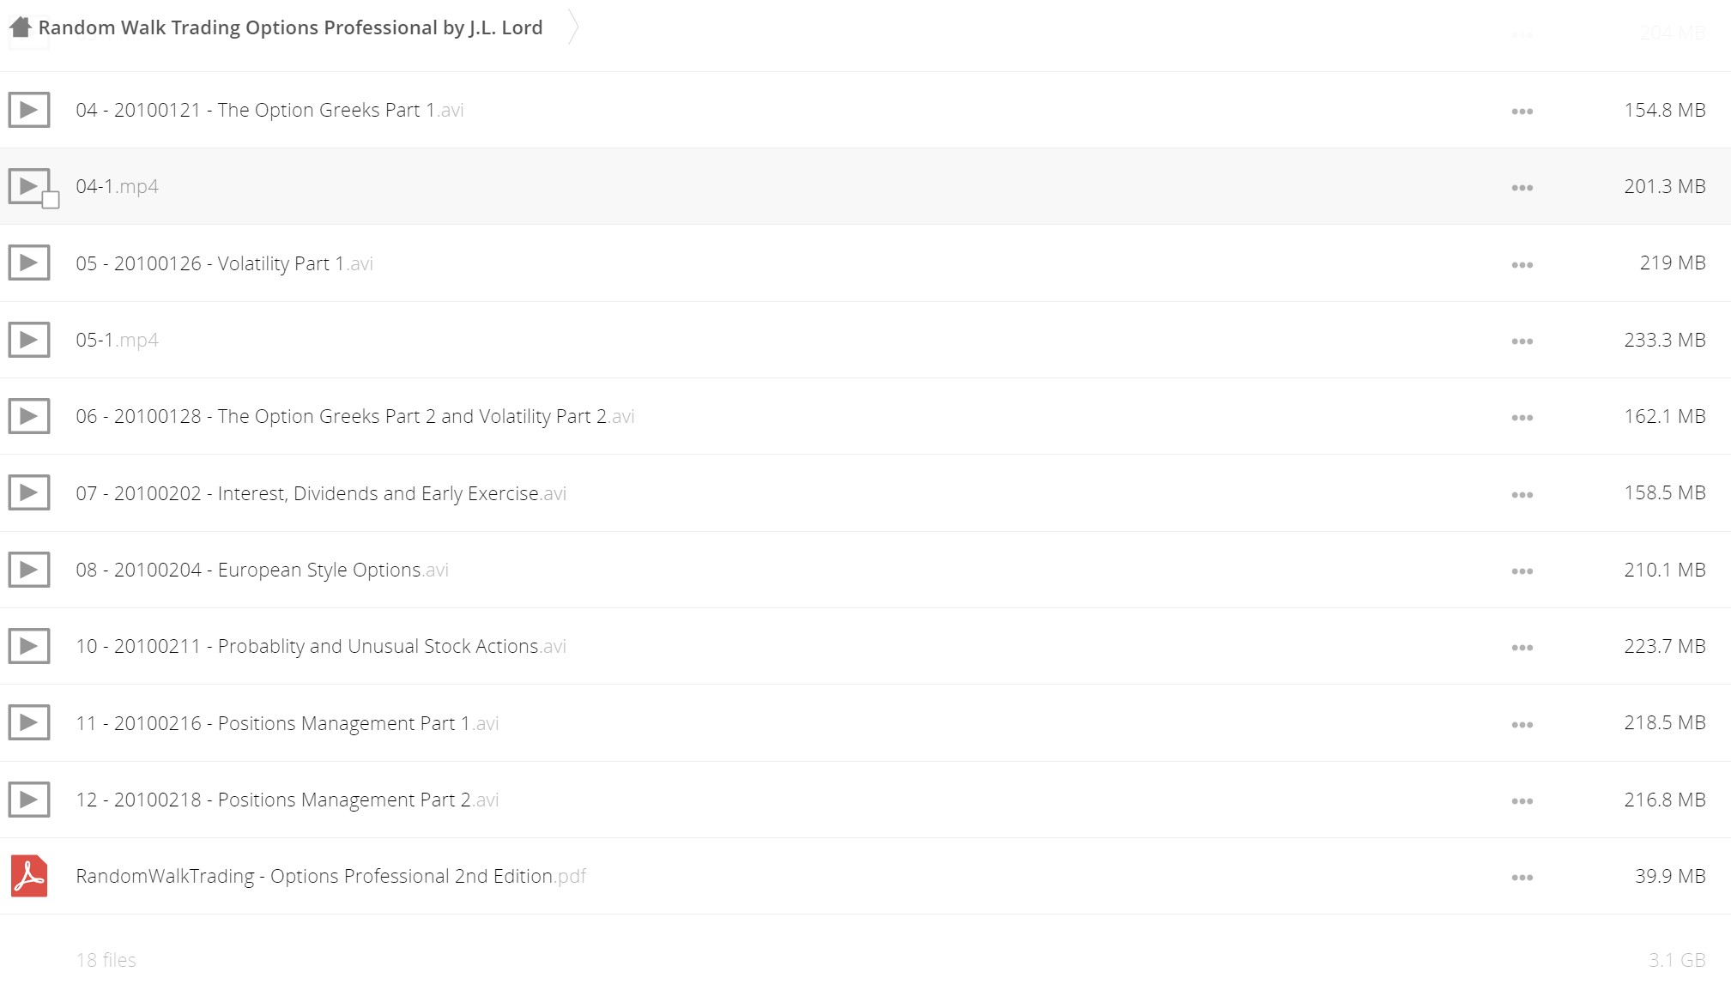This screenshot has height=984, width=1731.
Task: Click the video icon for 05-1.mp4
Action: click(x=29, y=340)
